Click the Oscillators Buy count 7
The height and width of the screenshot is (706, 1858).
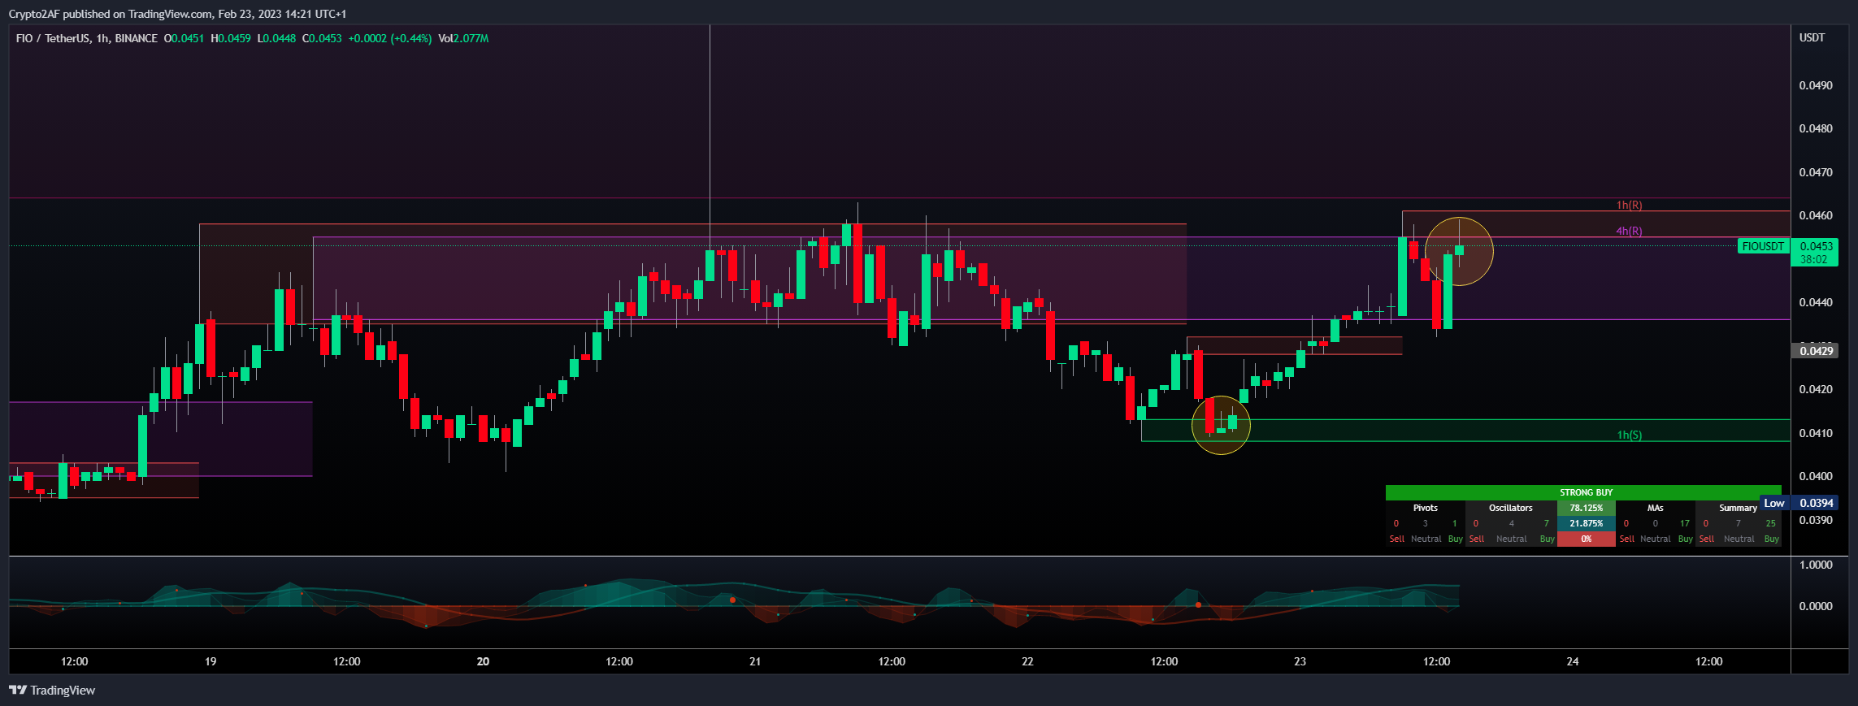coord(1547,523)
